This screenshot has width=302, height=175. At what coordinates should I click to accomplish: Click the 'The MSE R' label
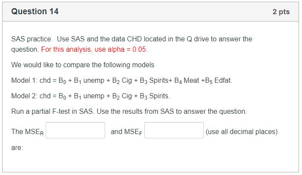(x=28, y=132)
